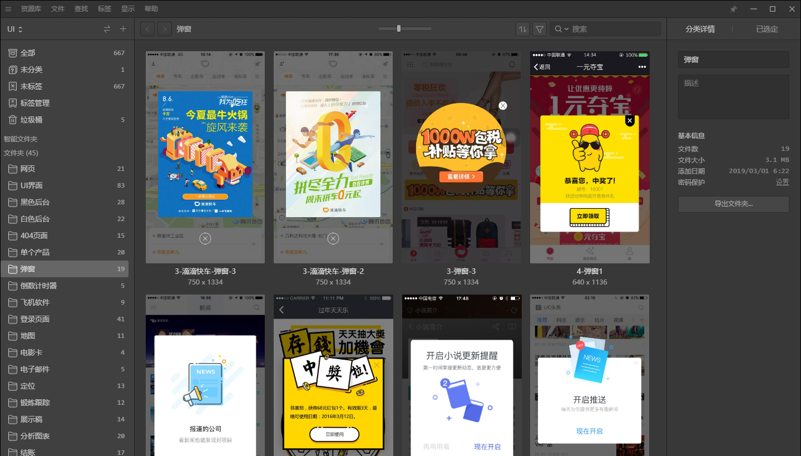The height and width of the screenshot is (456, 801).
Task: Click the hamburger menu icon
Action: (x=8, y=9)
